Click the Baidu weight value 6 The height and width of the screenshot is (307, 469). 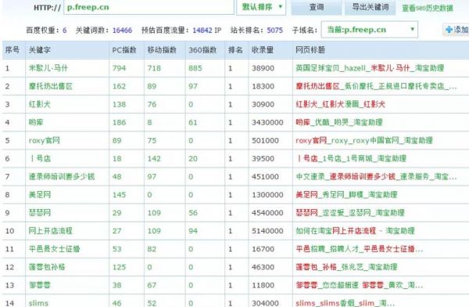point(65,31)
